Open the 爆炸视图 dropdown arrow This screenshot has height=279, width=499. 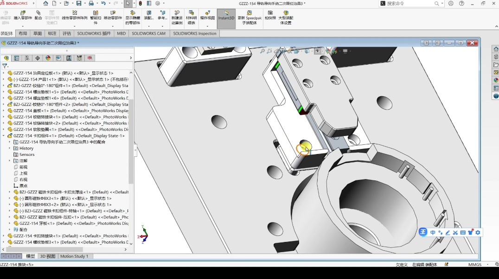[207, 26]
